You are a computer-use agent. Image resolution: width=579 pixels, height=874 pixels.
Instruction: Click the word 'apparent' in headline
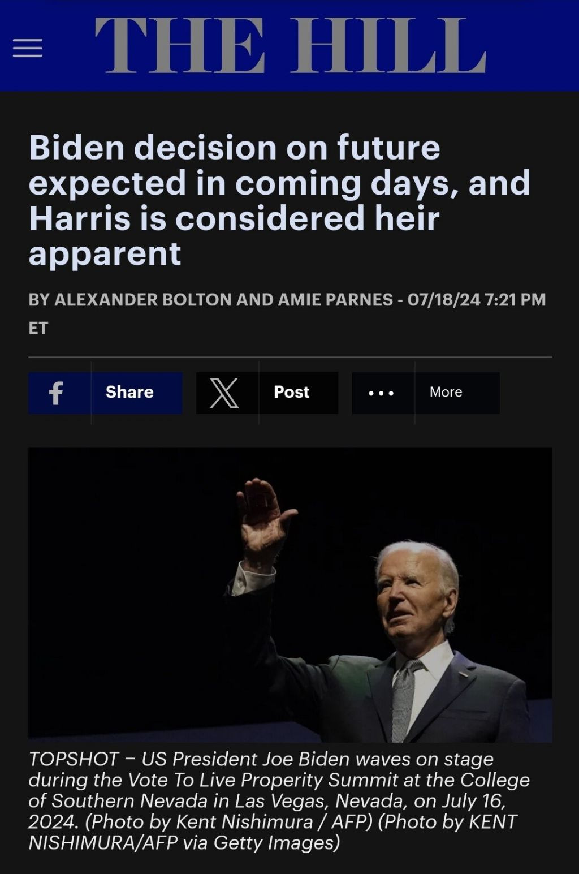(x=105, y=253)
